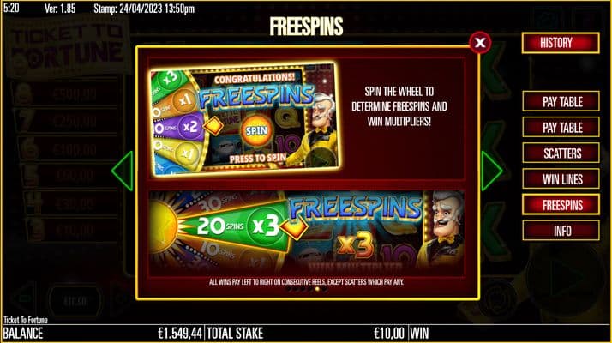
Task: Click the green x3 badge on wheel banner
Action: 266,226
